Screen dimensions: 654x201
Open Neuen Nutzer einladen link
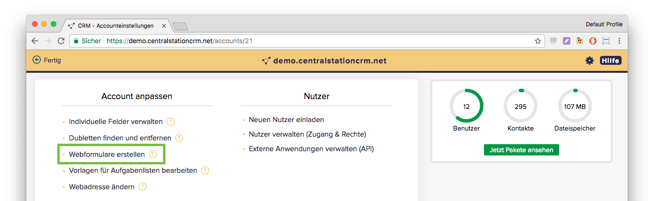tap(286, 120)
